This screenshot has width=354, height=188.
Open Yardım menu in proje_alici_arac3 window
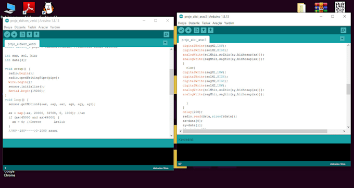click(229, 23)
